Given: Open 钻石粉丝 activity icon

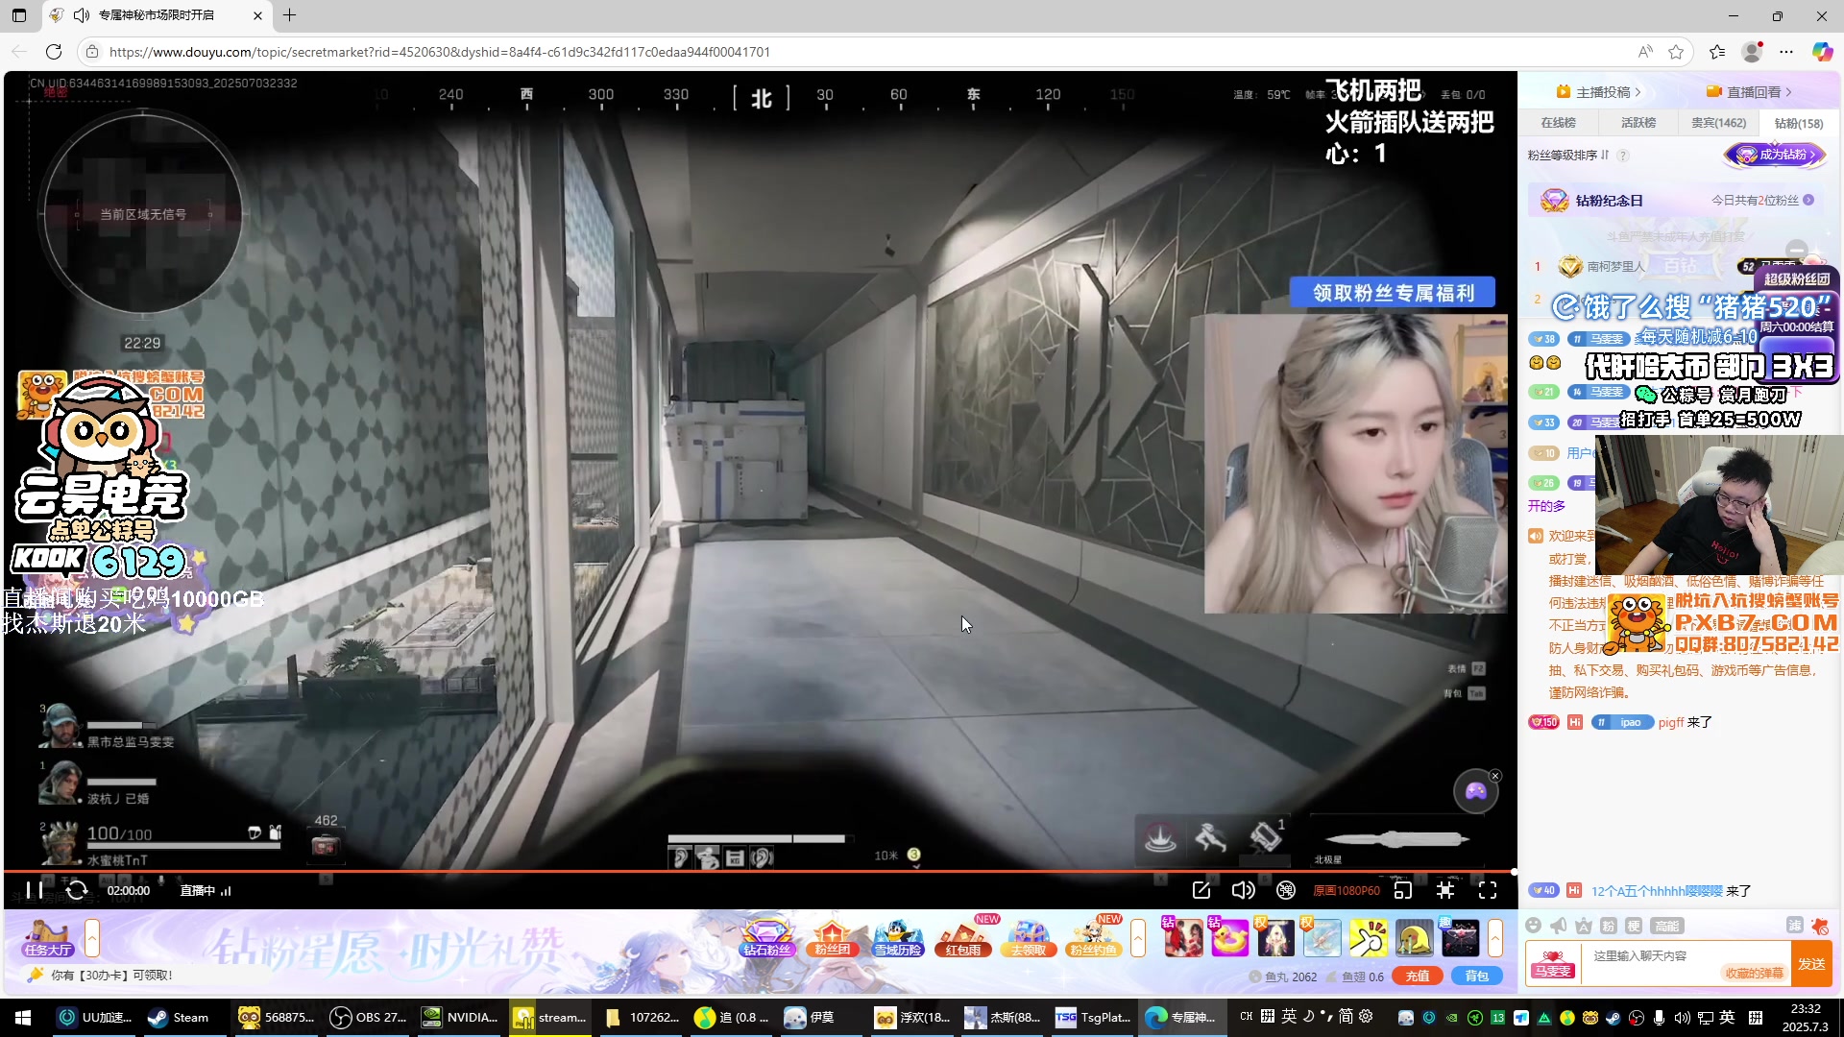Looking at the screenshot, I should click(766, 938).
